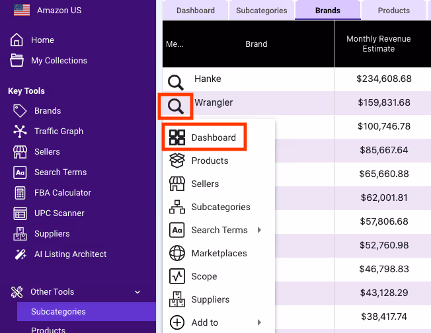Open the magnifier menu for Wrangler
This screenshot has height=333, width=431.
tap(176, 106)
